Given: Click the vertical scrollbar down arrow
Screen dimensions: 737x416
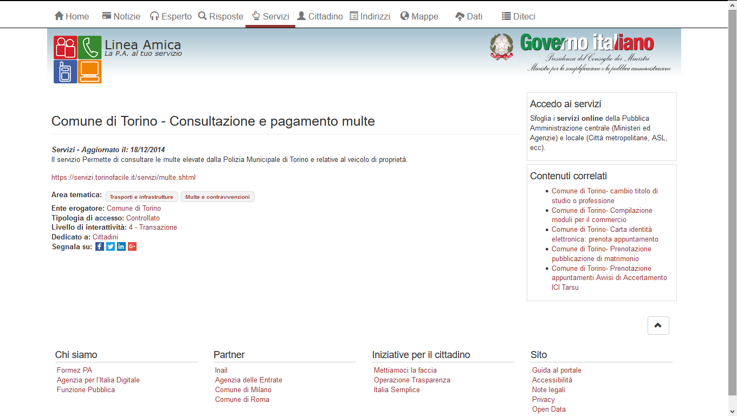Looking at the screenshot, I should (x=732, y=411).
